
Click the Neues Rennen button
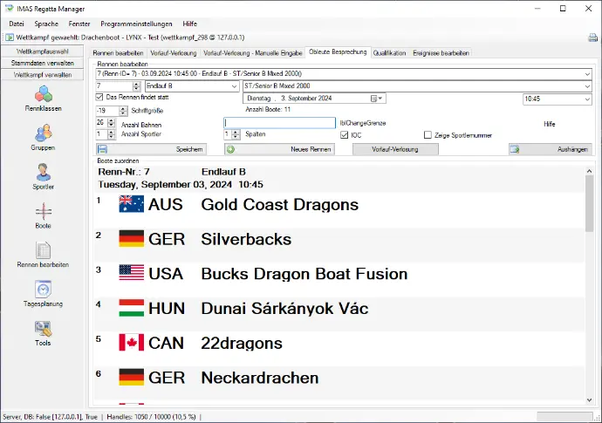click(279, 149)
